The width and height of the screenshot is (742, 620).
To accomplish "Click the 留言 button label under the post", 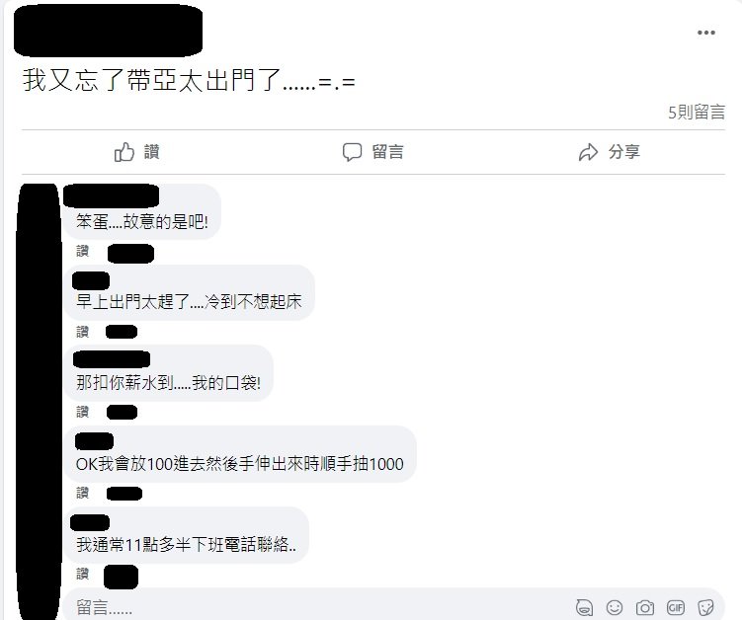I will pyautogui.click(x=387, y=152).
